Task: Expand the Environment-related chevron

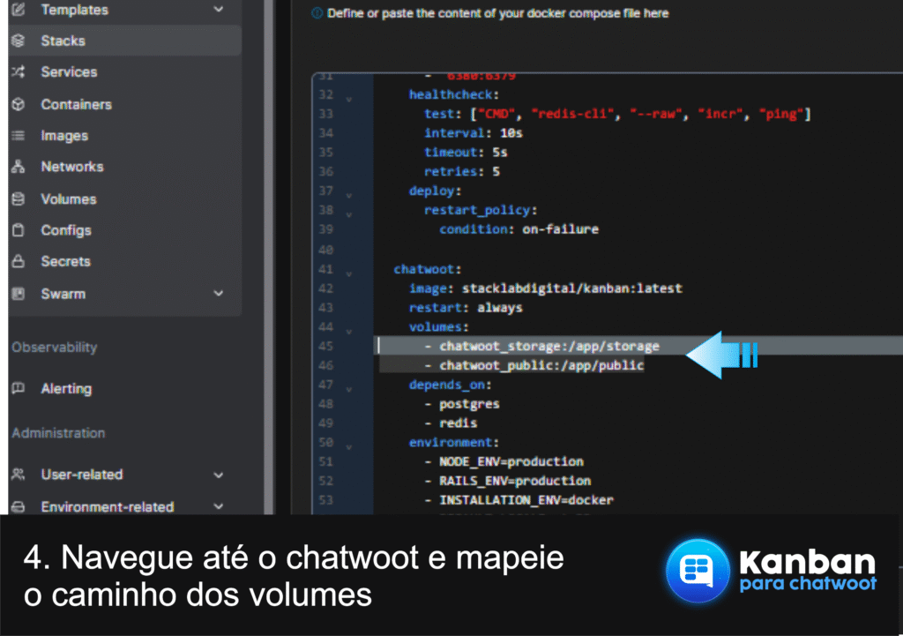Action: pyautogui.click(x=219, y=507)
